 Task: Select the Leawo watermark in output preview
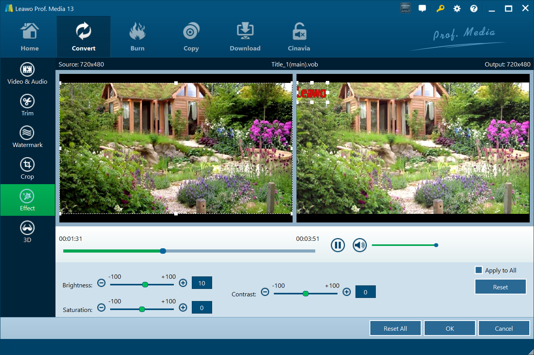(x=312, y=93)
